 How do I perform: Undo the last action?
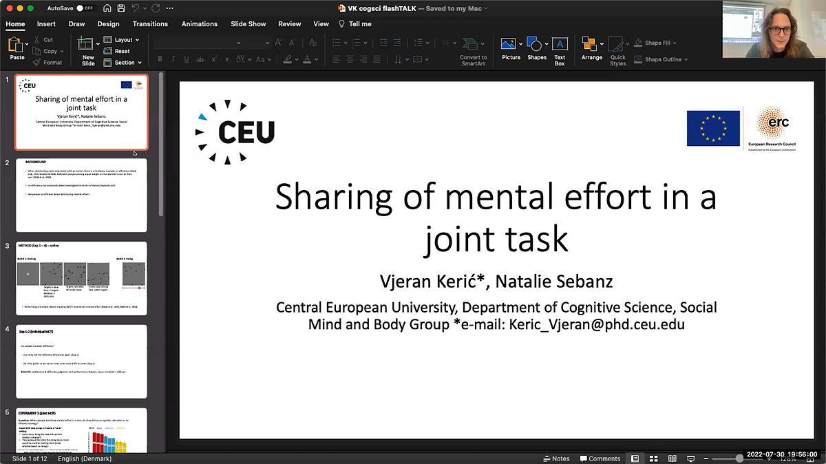(136, 8)
